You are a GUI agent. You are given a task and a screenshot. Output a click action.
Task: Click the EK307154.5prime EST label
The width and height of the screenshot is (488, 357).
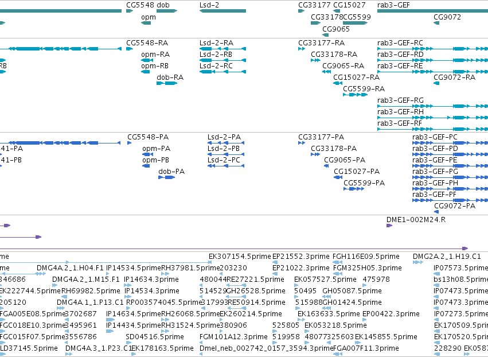click(x=240, y=257)
